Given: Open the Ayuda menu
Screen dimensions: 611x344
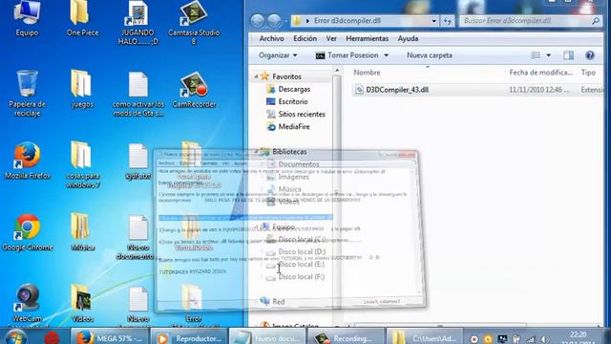Looking at the screenshot, I should click(408, 38).
